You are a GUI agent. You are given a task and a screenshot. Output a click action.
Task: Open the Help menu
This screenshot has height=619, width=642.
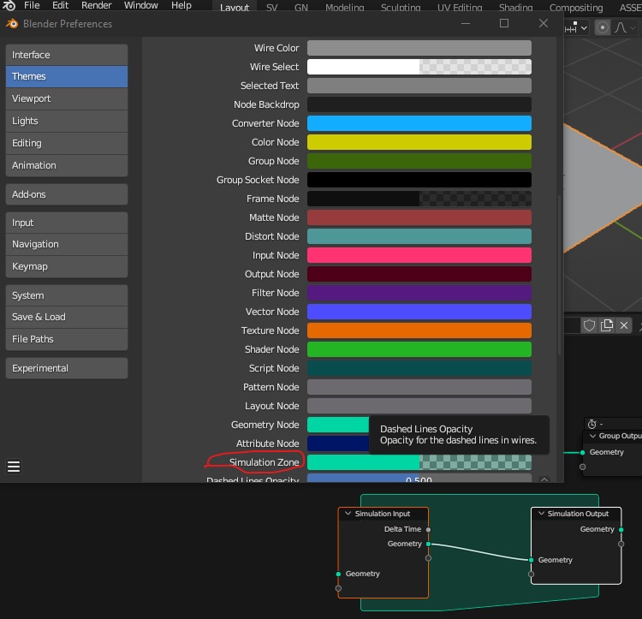181,5
